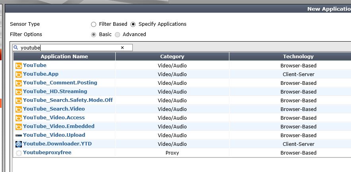The image size is (351, 172).
Task: Select the Filter Based sensor type
Action: point(94,24)
